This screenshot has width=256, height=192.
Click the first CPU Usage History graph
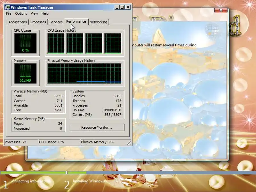[x=56, y=43]
